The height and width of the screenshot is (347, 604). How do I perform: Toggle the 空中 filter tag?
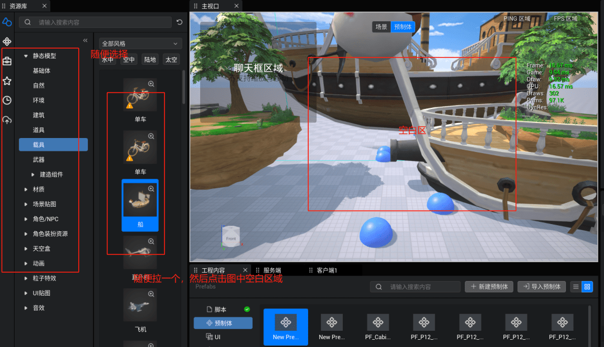point(129,60)
